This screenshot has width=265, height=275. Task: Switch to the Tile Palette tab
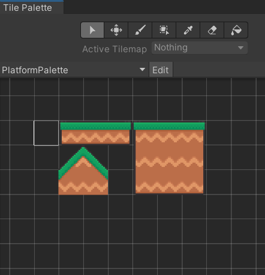(x=32, y=8)
